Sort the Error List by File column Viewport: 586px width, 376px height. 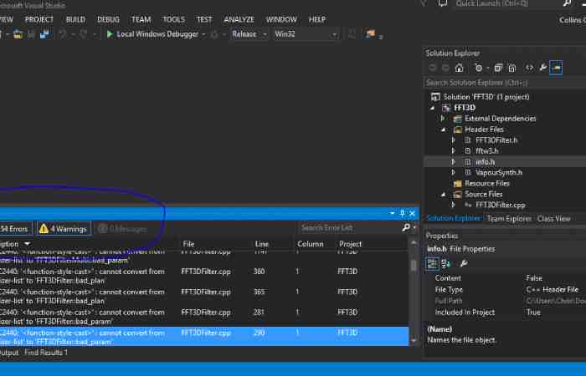click(188, 244)
